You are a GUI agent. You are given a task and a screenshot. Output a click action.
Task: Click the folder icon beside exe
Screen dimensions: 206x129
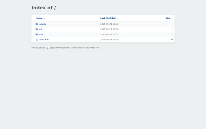pos(37,34)
